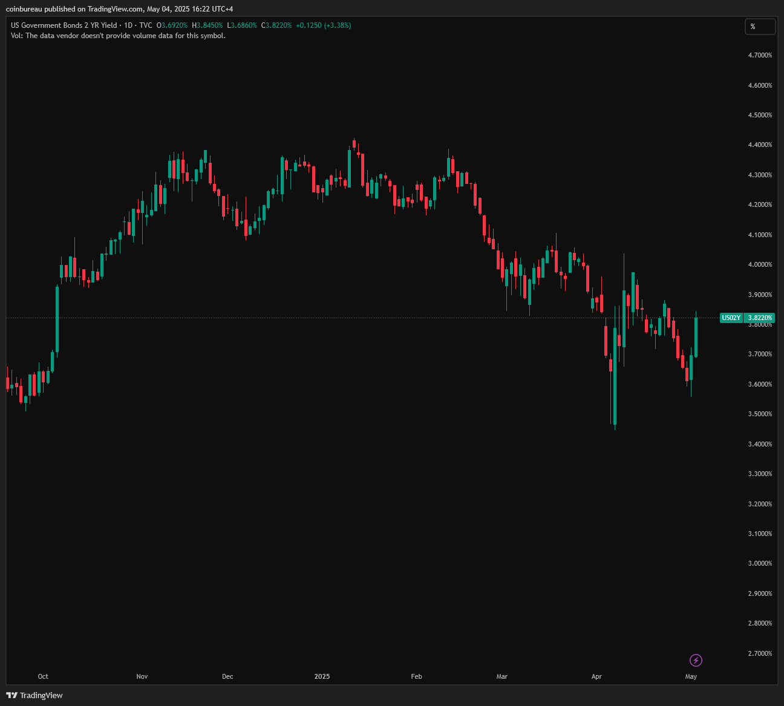Screen dimensions: 784x706
Task: Click the 4.3000% price axis label
Action: [x=760, y=175]
